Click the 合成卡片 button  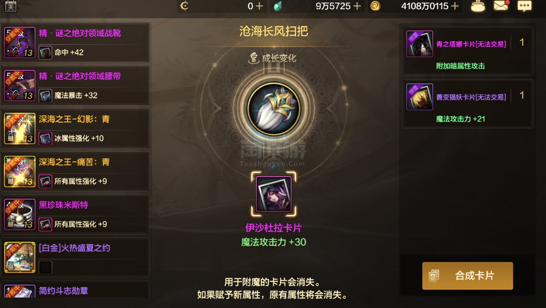[467, 276]
